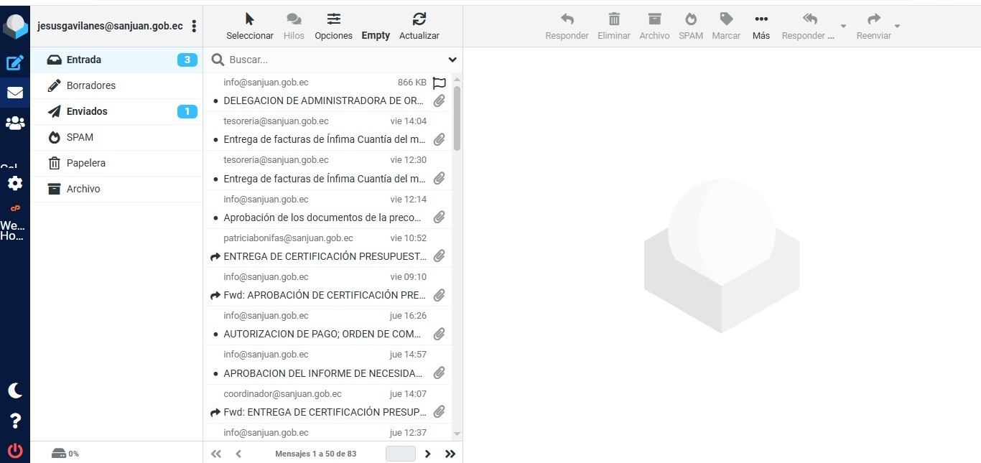Click the help question mark icon

click(15, 421)
